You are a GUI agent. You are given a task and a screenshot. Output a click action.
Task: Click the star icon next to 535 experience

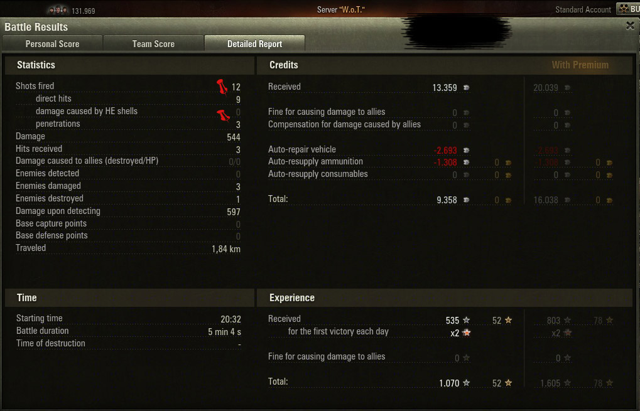click(x=467, y=321)
